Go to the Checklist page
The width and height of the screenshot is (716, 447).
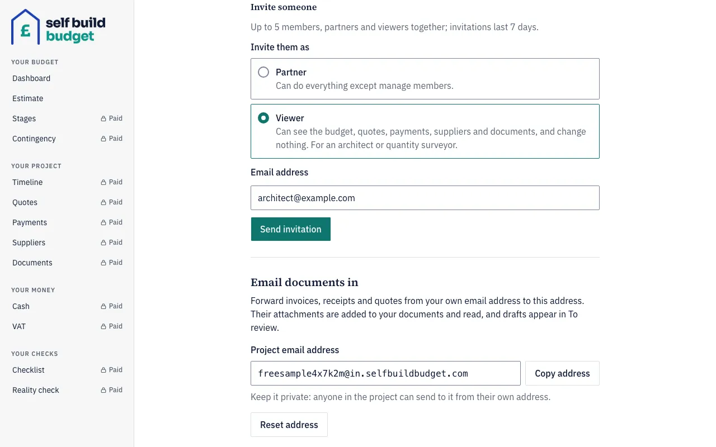pyautogui.click(x=67, y=370)
